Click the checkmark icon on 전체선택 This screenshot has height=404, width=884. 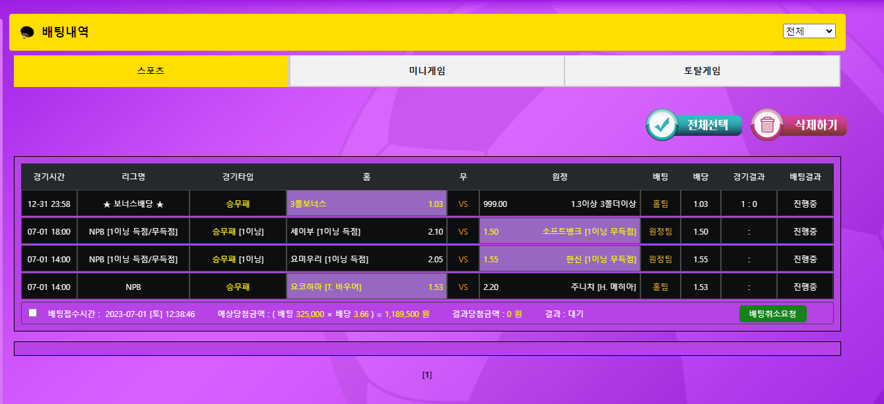[x=662, y=125]
